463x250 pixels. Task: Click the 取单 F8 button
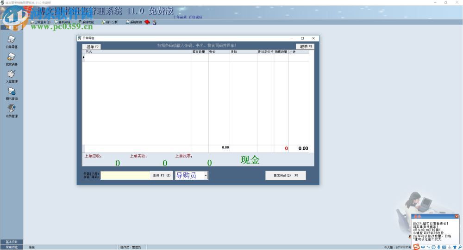(x=306, y=47)
